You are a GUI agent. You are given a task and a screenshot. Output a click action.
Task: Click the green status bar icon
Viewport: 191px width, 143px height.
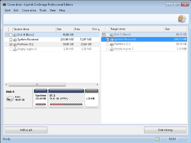(x=157, y=139)
